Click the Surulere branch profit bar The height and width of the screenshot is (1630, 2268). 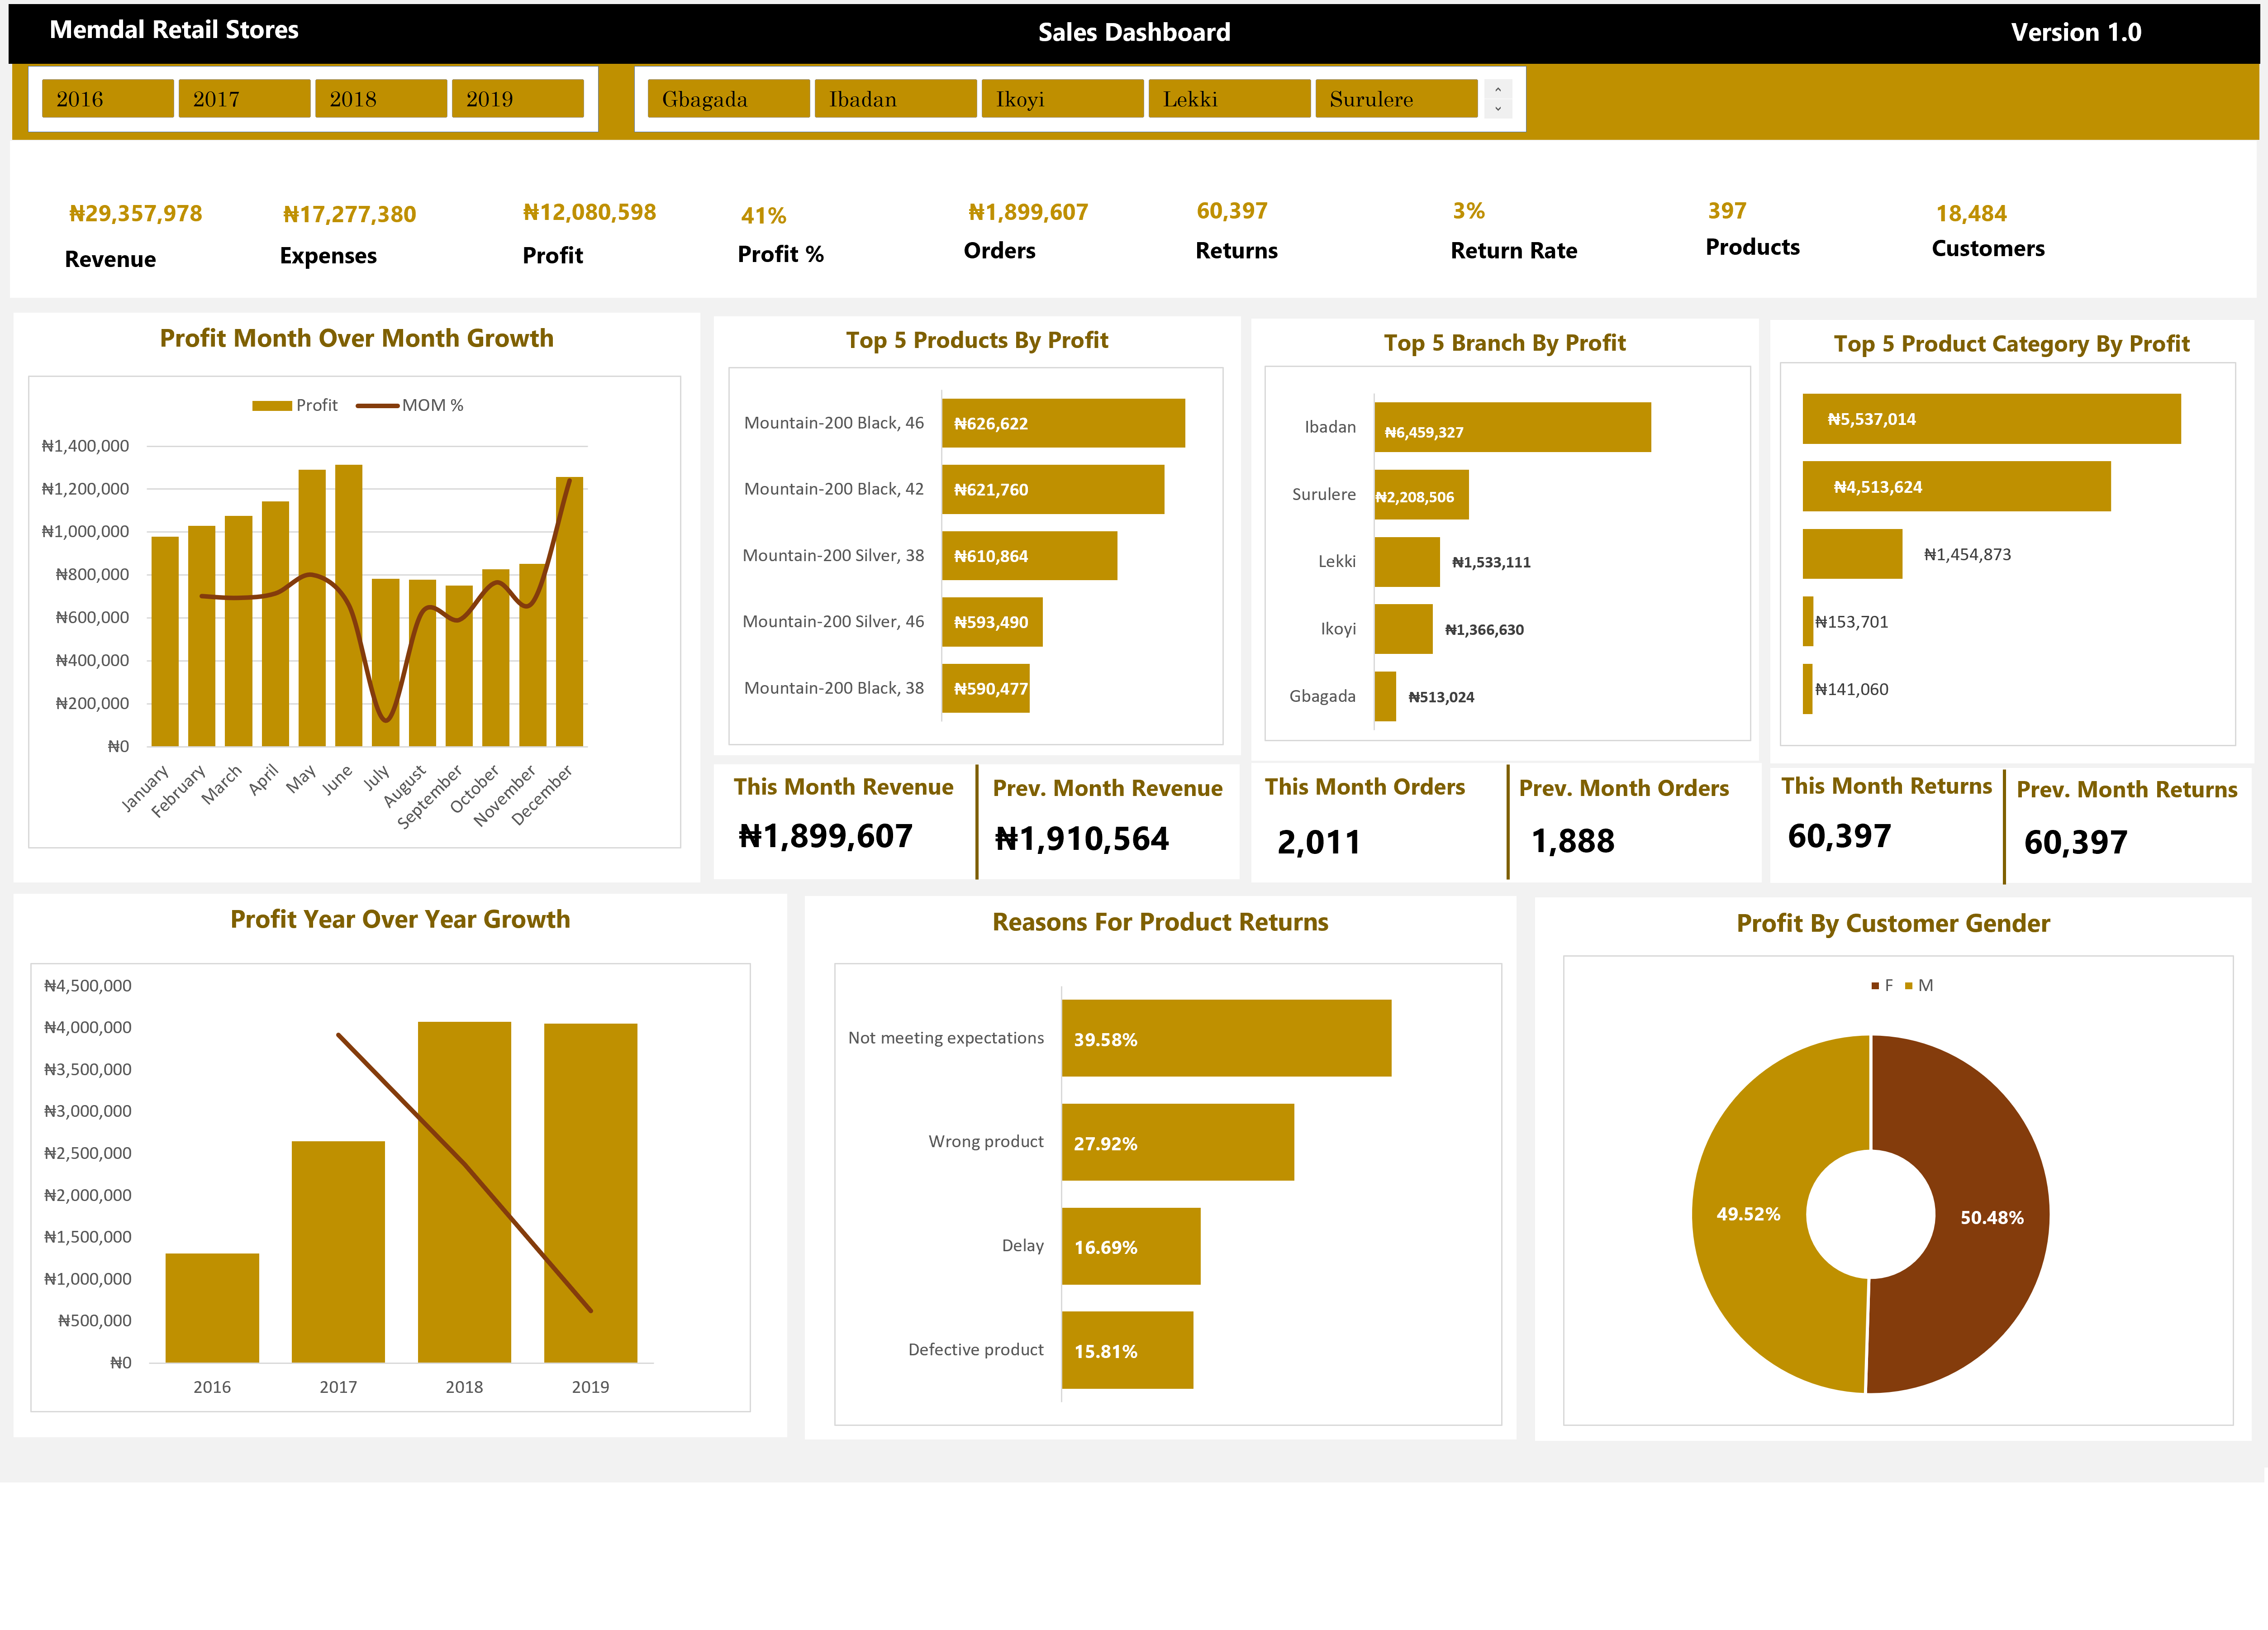[x=1421, y=494]
